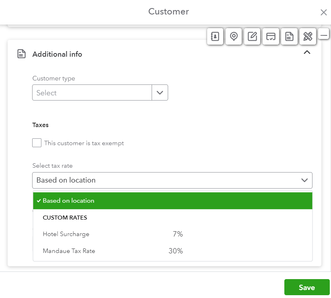The height and width of the screenshot is (298, 331).
Task: Click the 'This customer is tax exempt' label
Action: [x=84, y=143]
